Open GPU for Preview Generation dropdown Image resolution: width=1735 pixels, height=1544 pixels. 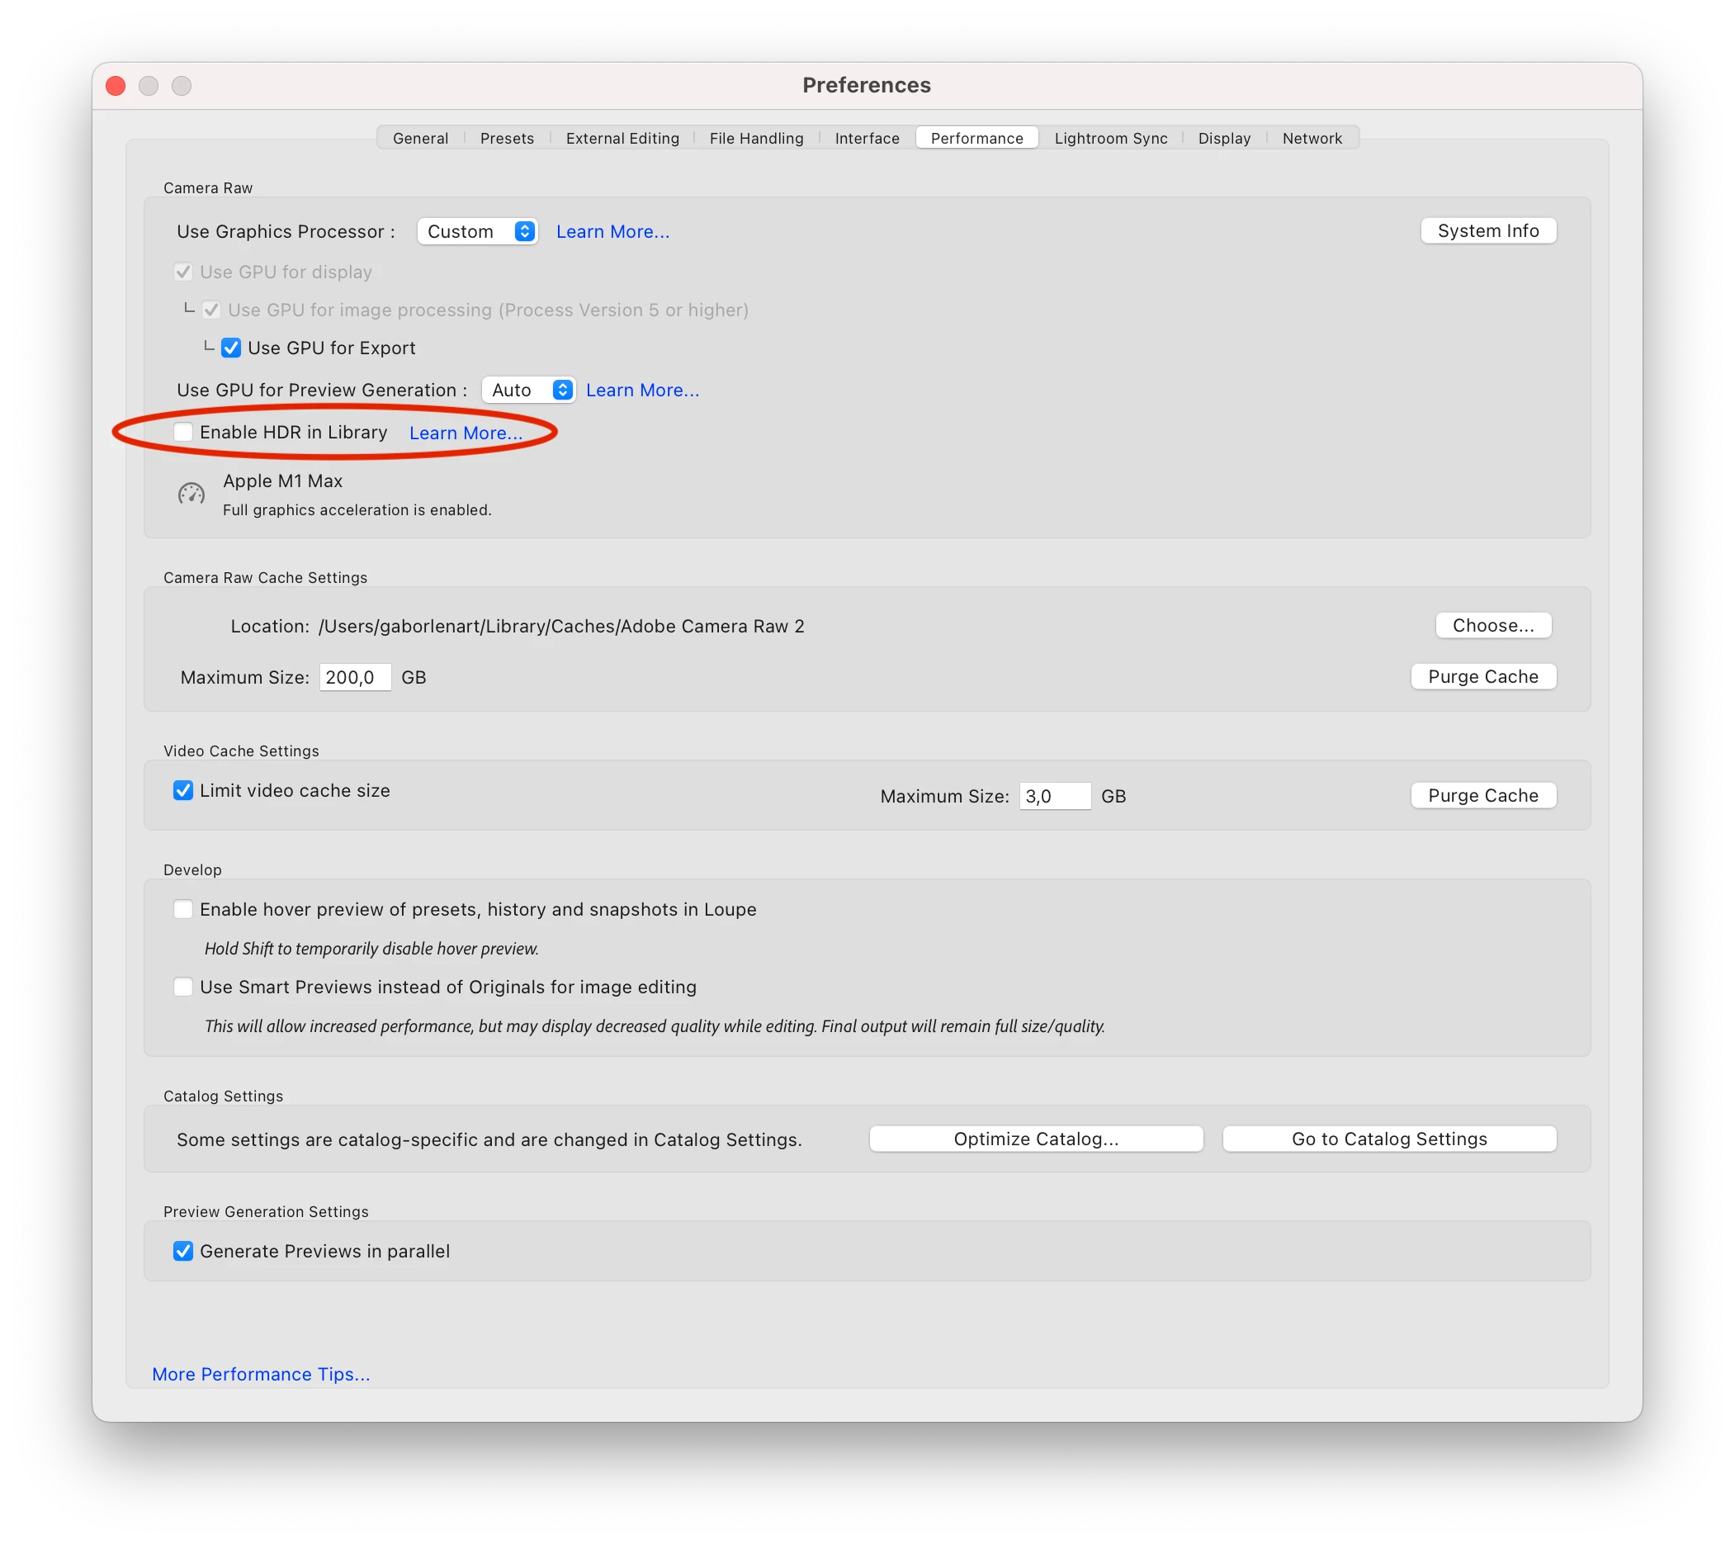coord(528,390)
